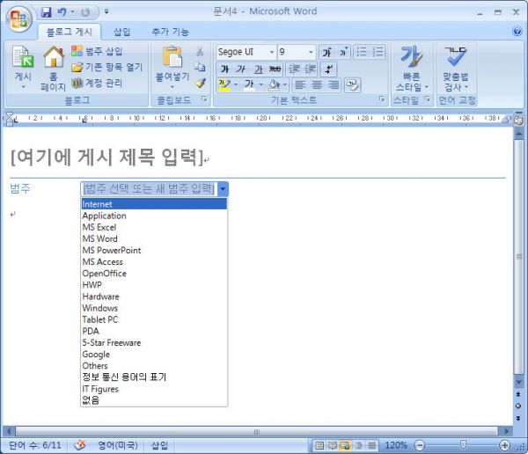Open font color dropdown arrow

(260, 84)
